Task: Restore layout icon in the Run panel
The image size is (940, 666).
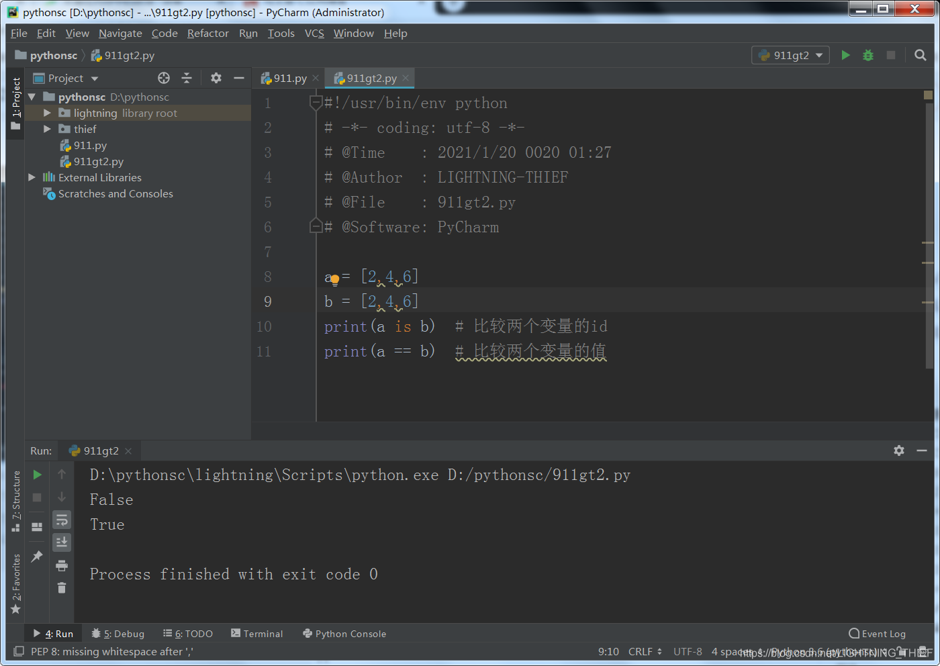Action: [x=37, y=527]
